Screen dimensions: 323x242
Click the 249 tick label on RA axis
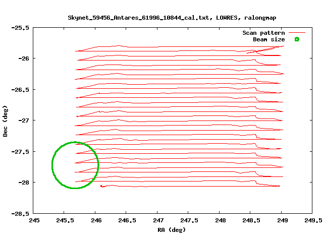[283, 220]
